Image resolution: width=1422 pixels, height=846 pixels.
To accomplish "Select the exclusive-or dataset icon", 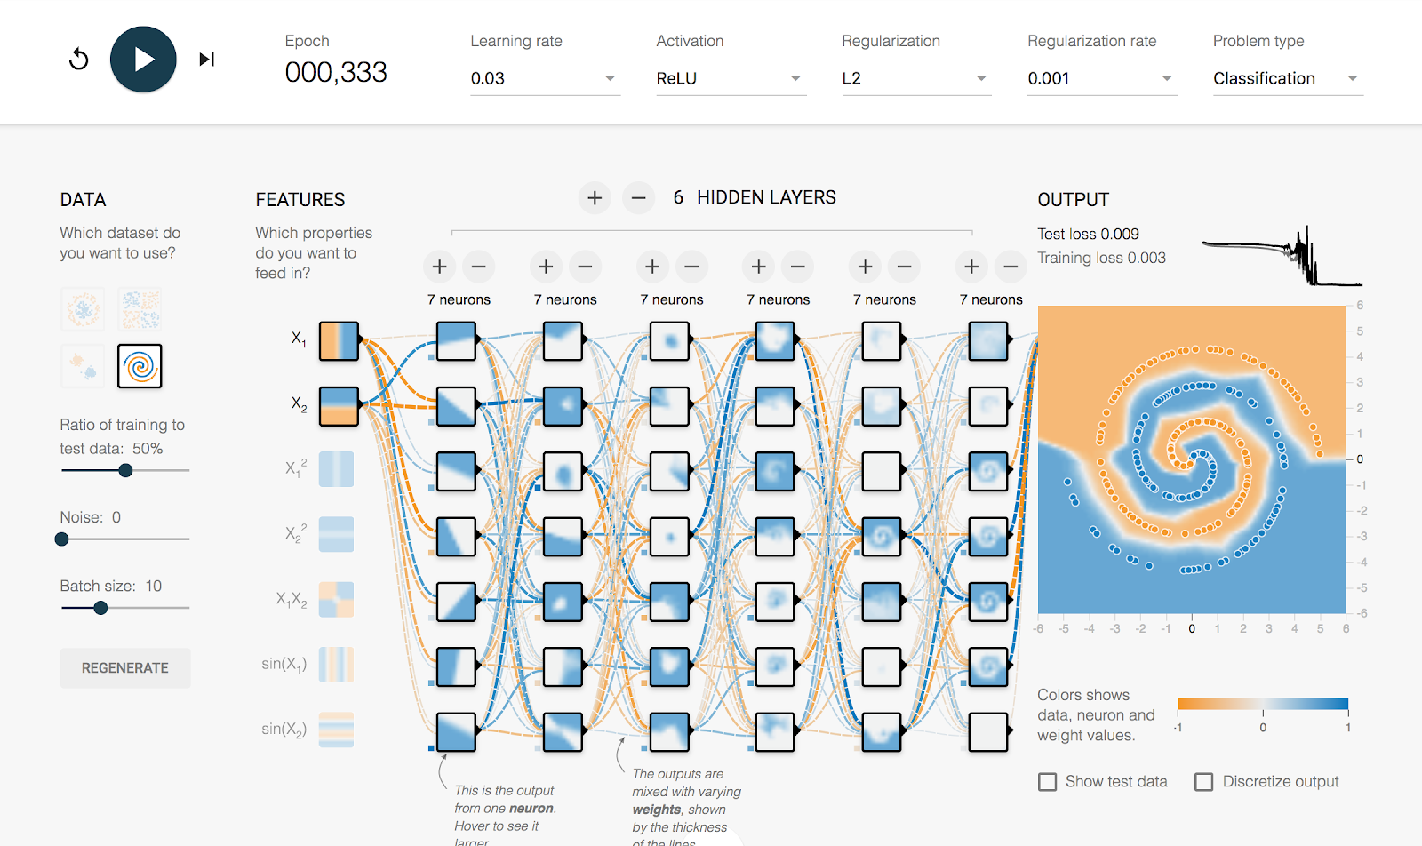I will tap(140, 308).
